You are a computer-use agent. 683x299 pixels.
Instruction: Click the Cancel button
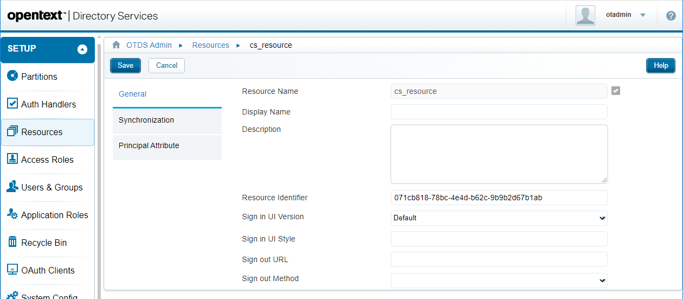[166, 66]
